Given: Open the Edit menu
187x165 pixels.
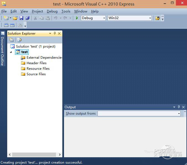Looking at the screenshot, I should pyautogui.click(x=14, y=11).
